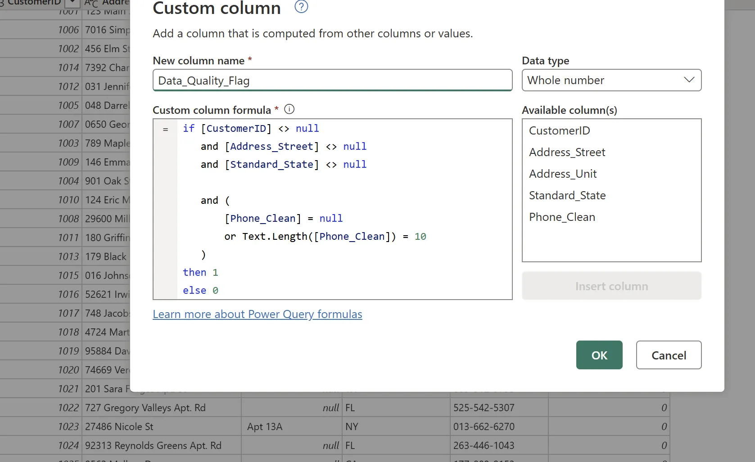This screenshot has width=755, height=462.
Task: Select the 1024 CustomerID cell
Action: click(x=41, y=445)
